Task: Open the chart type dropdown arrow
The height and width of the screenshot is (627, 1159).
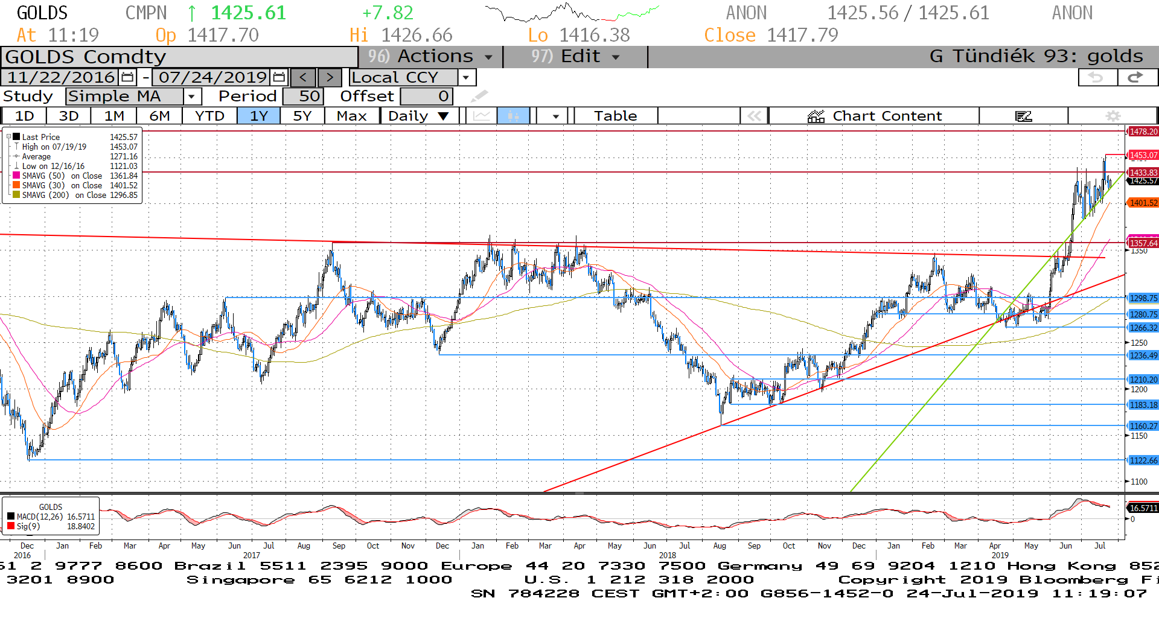Action: click(555, 116)
